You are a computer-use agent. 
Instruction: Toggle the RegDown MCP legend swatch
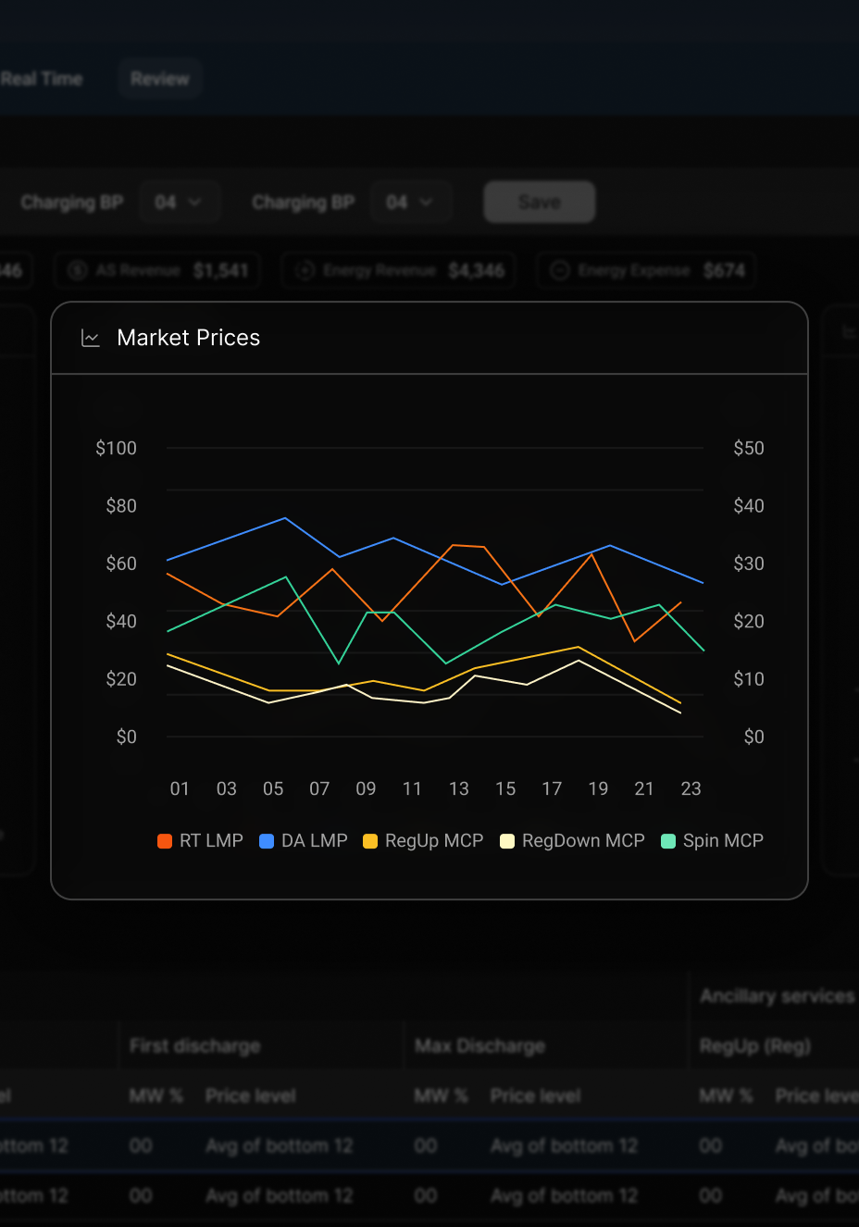point(507,841)
